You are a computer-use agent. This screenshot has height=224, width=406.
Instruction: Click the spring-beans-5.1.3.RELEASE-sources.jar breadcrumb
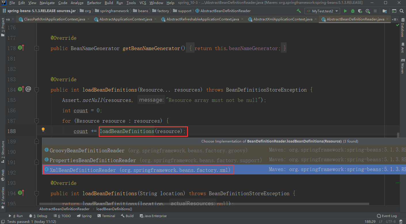pos(39,11)
